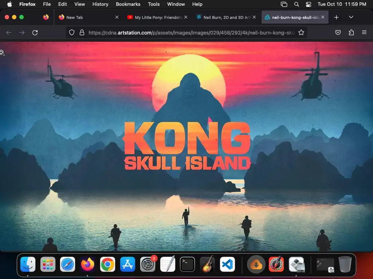Screen dimensions: 373x279
Task: Open the Firefox application menu
Action: click(27, 4)
